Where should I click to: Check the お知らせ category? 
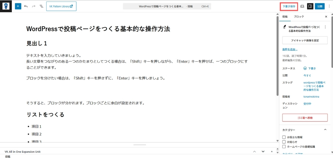(284, 142)
